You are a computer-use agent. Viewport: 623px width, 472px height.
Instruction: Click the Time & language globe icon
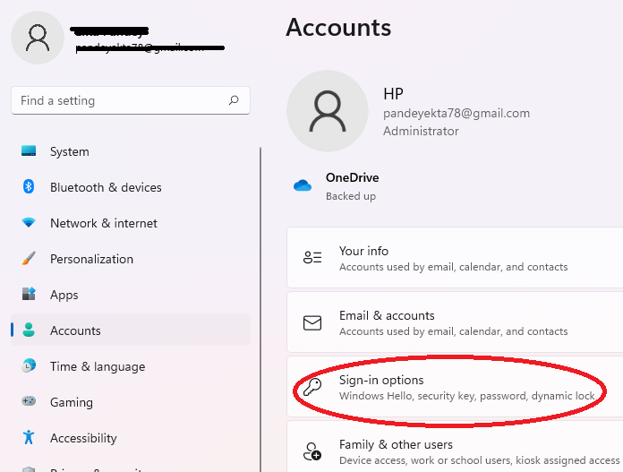click(x=29, y=366)
